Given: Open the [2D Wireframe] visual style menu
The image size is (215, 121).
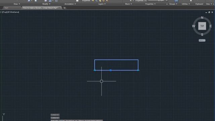Looking at the screenshot, I should [13, 12].
